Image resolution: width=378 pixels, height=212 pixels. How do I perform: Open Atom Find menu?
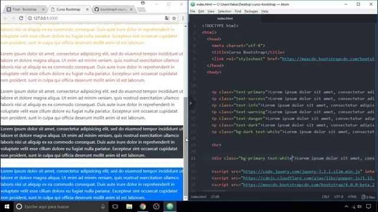click(x=238, y=11)
